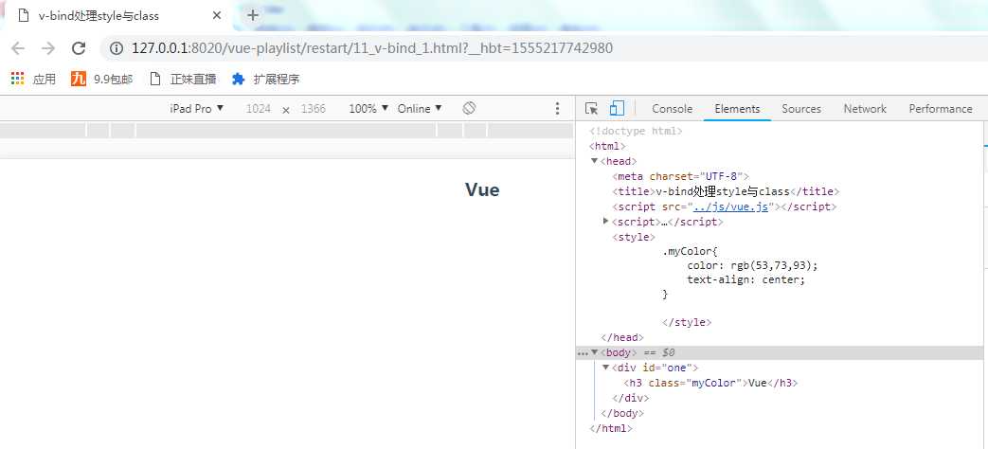988x449 pixels.
Task: Rotate the device viewport orientation
Action: point(469,108)
